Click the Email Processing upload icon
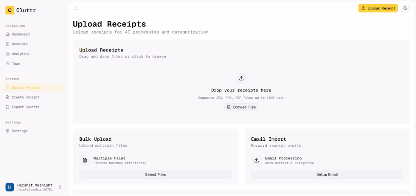The width and height of the screenshot is (416, 196). click(x=256, y=160)
